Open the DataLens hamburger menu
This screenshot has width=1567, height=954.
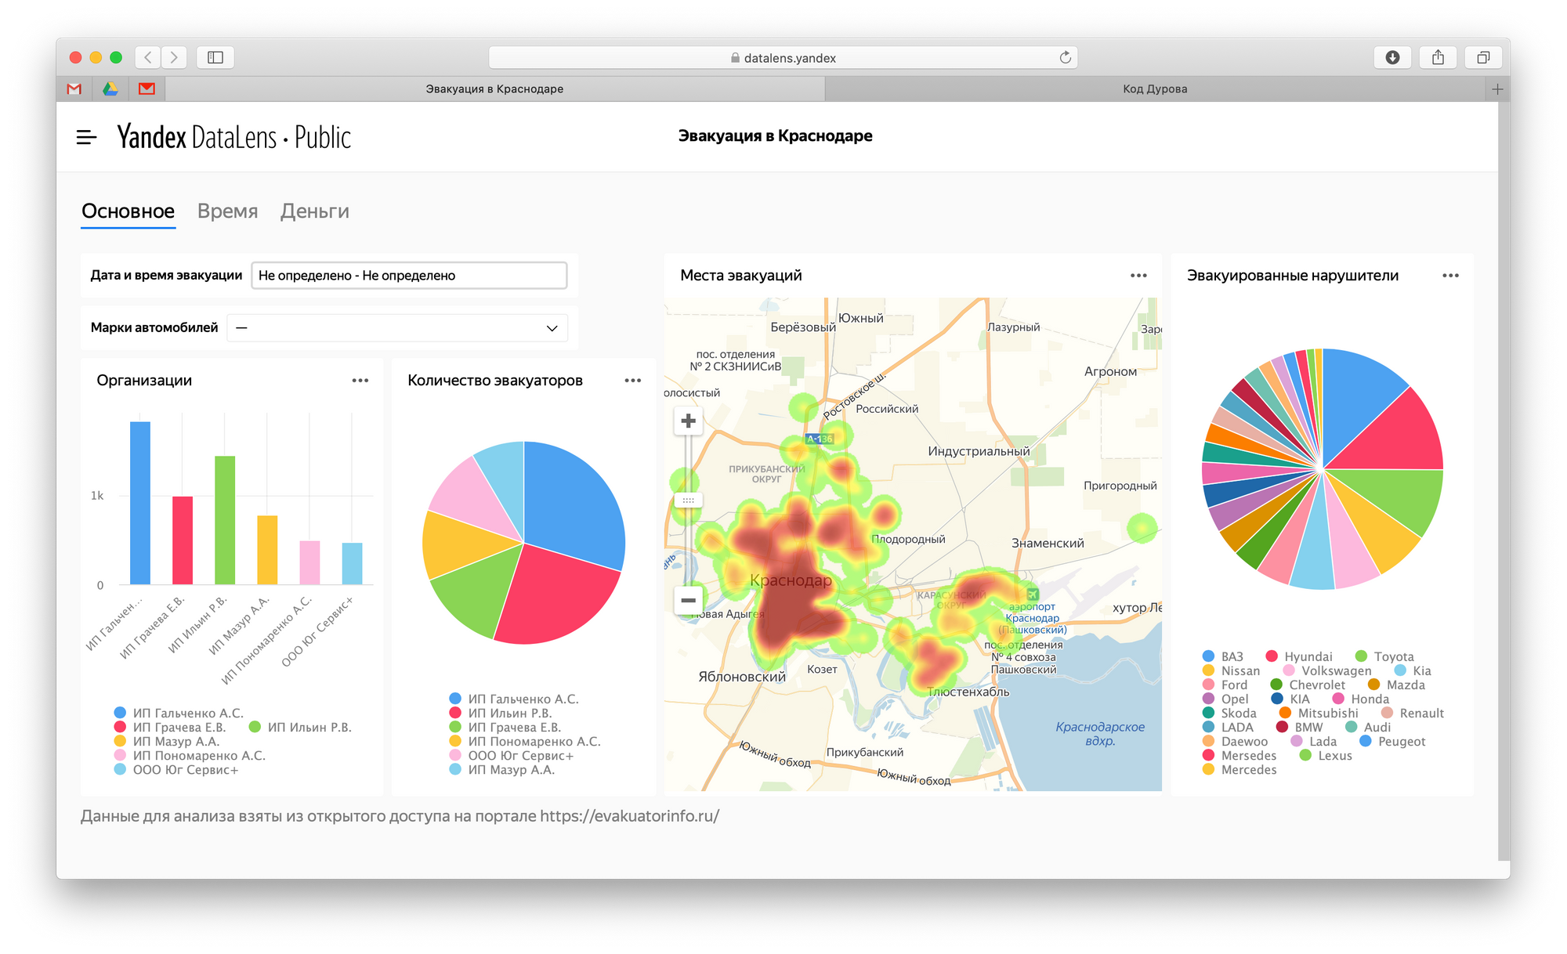pyautogui.click(x=86, y=137)
